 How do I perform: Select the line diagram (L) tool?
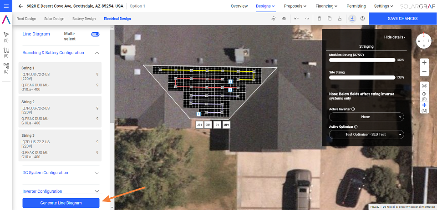6,66
